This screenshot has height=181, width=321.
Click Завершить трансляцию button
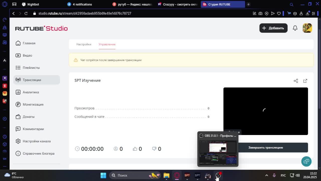click(x=266, y=148)
